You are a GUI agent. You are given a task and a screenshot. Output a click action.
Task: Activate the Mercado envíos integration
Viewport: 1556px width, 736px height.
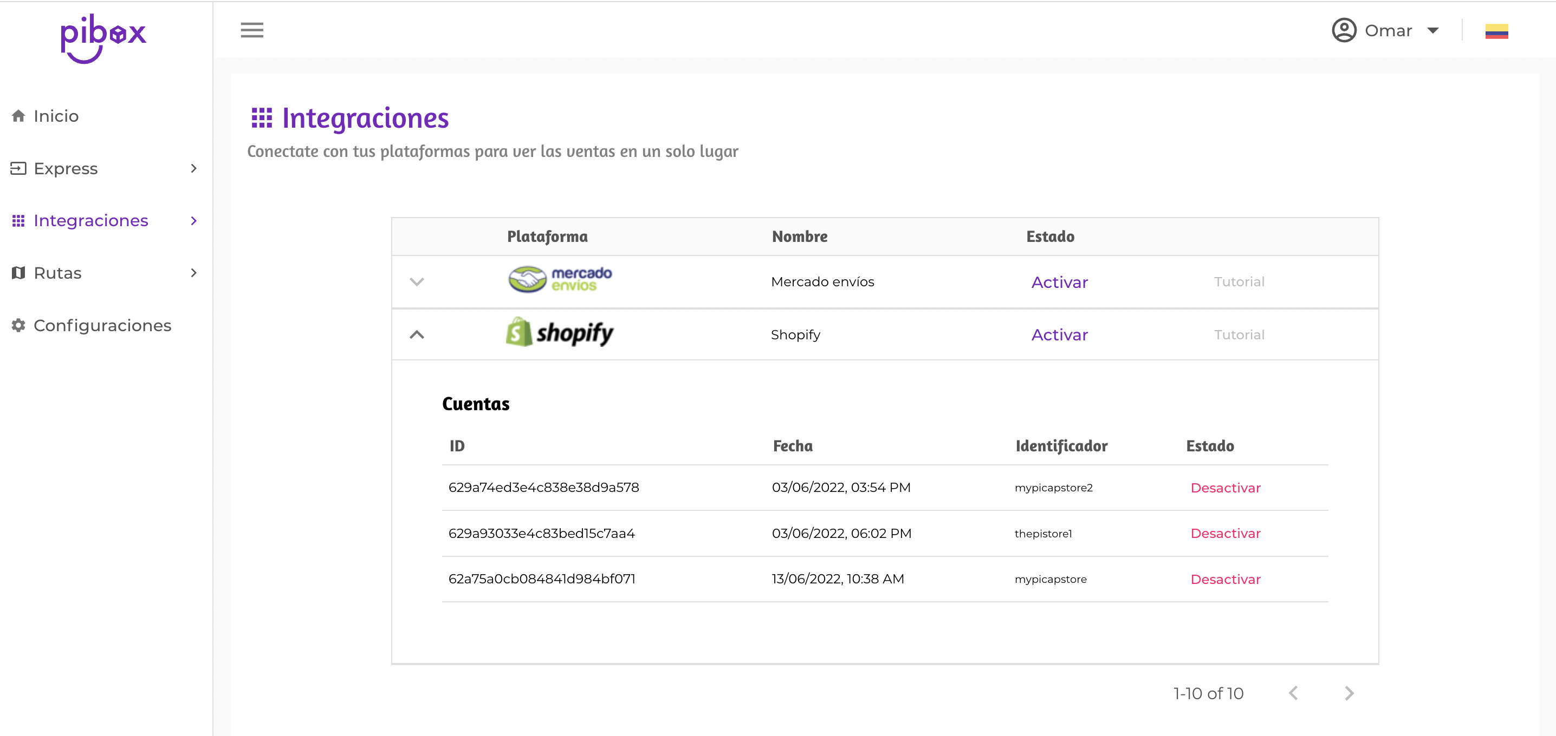tap(1060, 282)
